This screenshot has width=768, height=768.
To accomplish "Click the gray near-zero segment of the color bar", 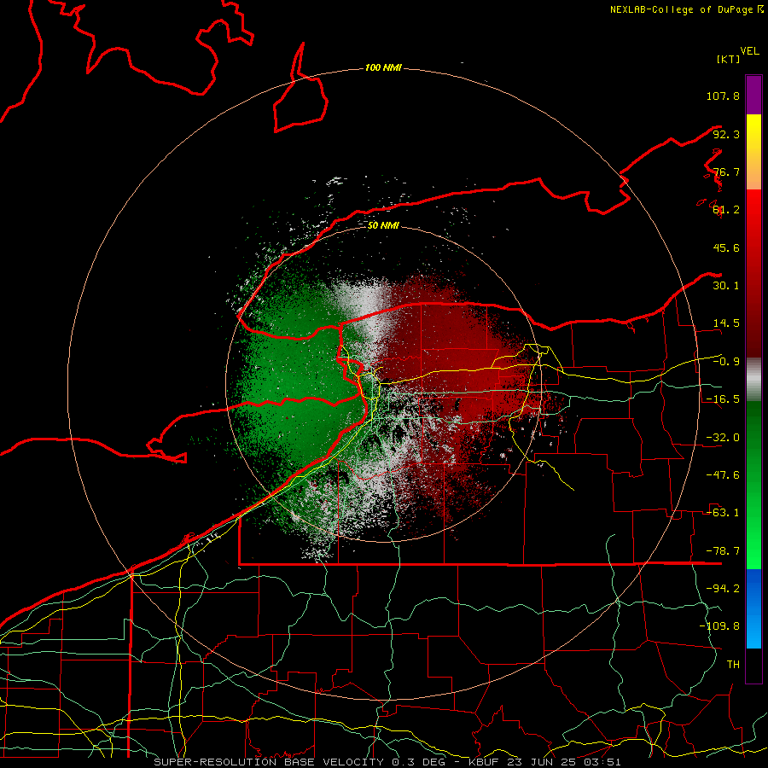I will pyautogui.click(x=753, y=380).
